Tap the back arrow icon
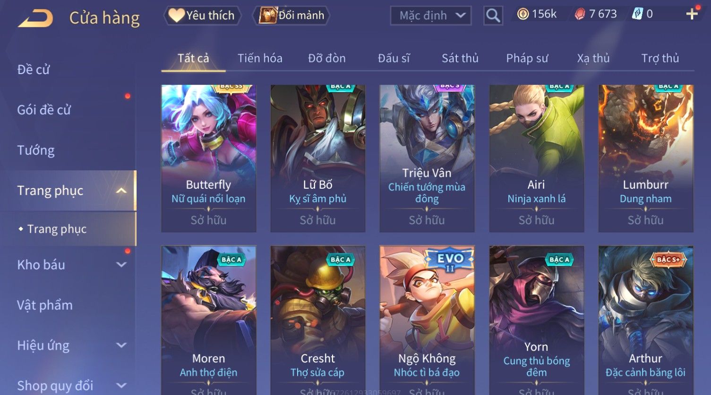Viewport: 711px width, 395px height. click(x=35, y=17)
